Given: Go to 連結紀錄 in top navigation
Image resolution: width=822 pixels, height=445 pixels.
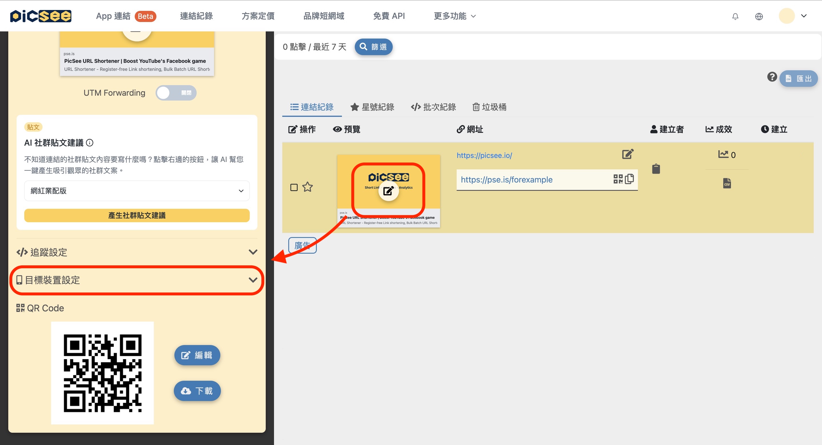Looking at the screenshot, I should tap(196, 16).
